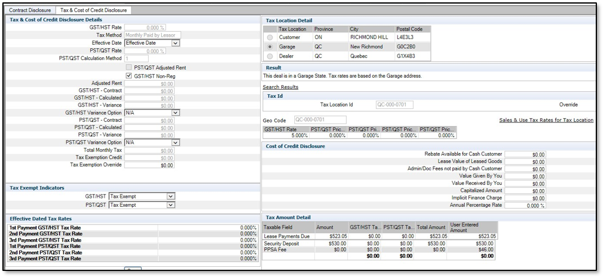Select the Garage tax location radio button
The image size is (604, 278).
(x=270, y=47)
